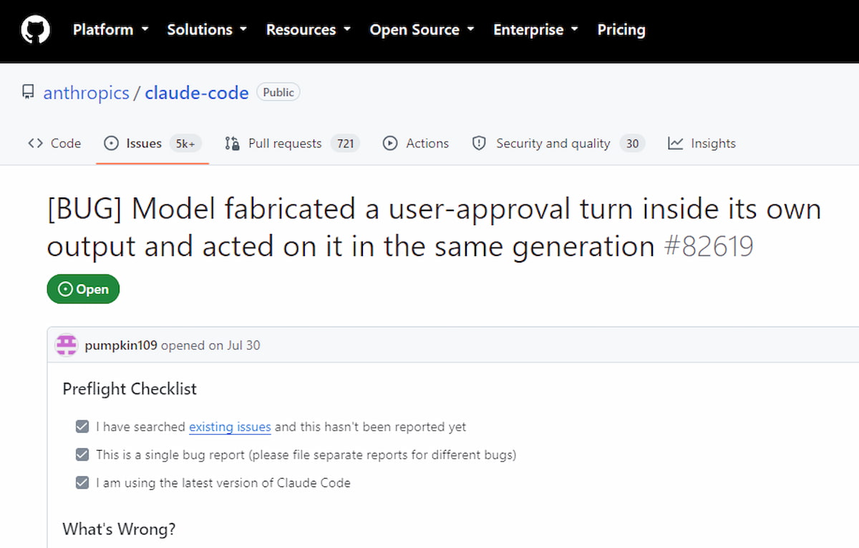Switch to the Pull requests tab

[292, 143]
